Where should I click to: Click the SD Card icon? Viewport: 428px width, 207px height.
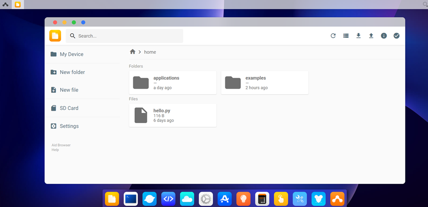[x=53, y=108]
